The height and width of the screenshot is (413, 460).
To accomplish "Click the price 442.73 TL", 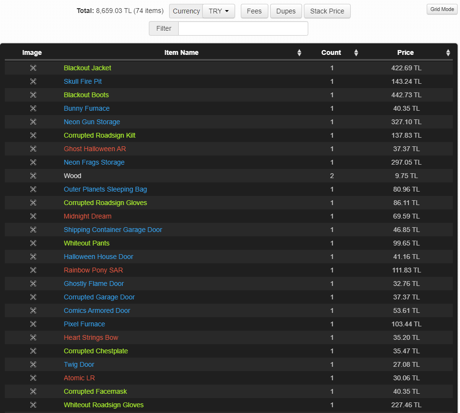I will 407,95.
